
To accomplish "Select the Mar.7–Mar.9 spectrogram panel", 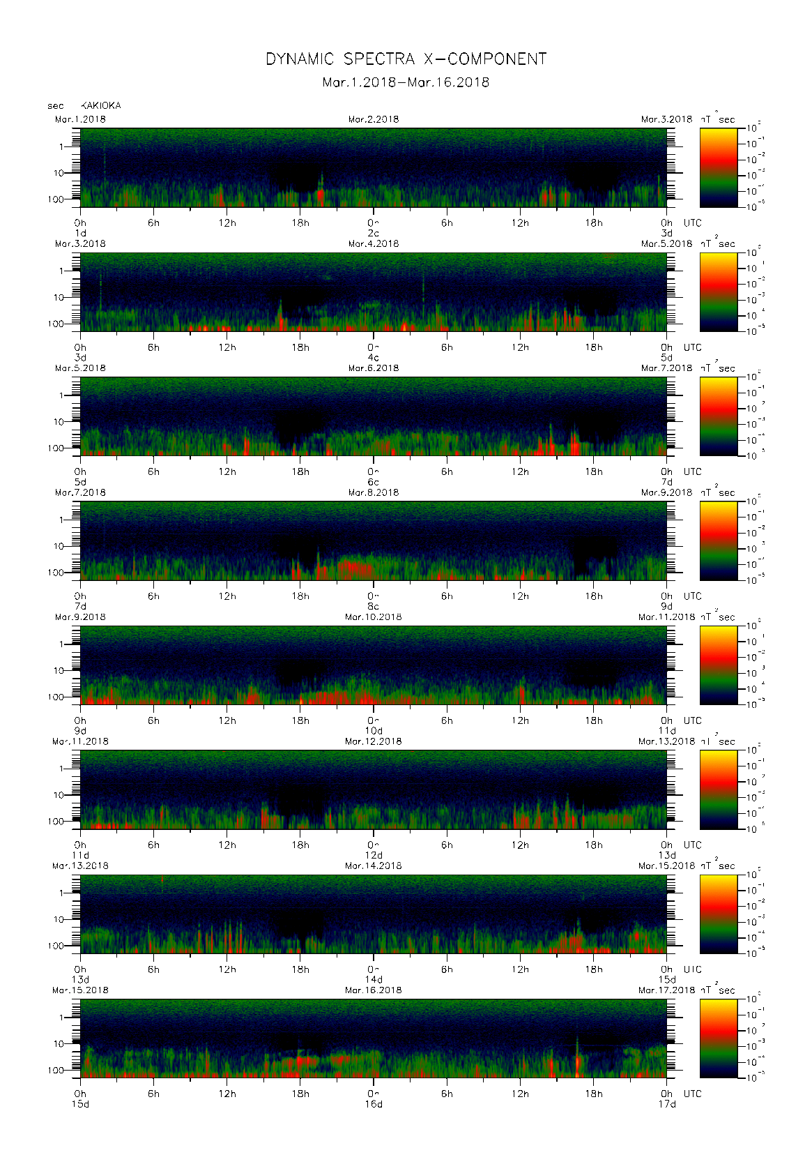I will pyautogui.click(x=374, y=541).
